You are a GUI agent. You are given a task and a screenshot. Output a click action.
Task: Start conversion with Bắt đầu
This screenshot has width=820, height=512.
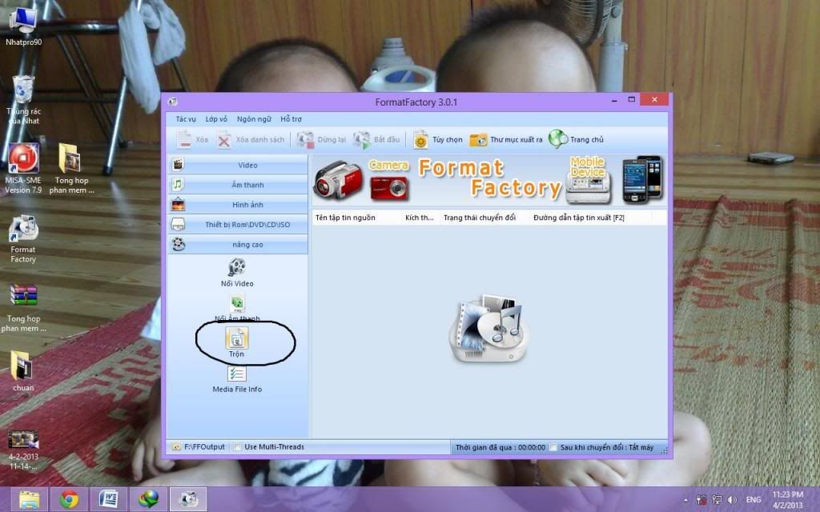click(376, 139)
